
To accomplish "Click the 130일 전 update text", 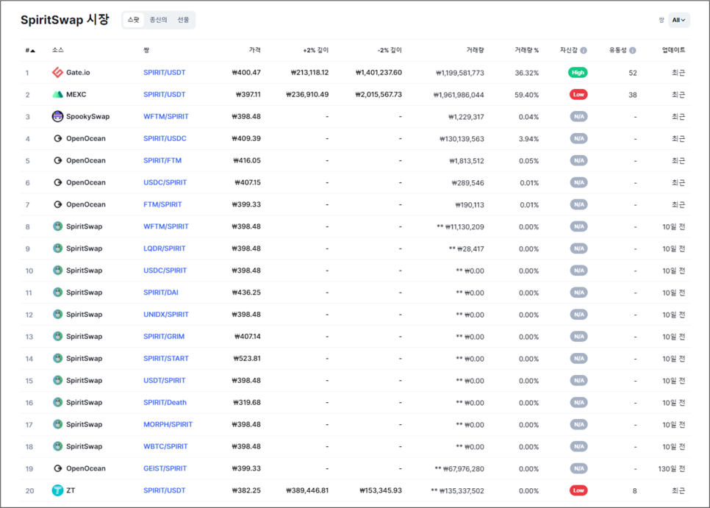I will tap(672, 468).
